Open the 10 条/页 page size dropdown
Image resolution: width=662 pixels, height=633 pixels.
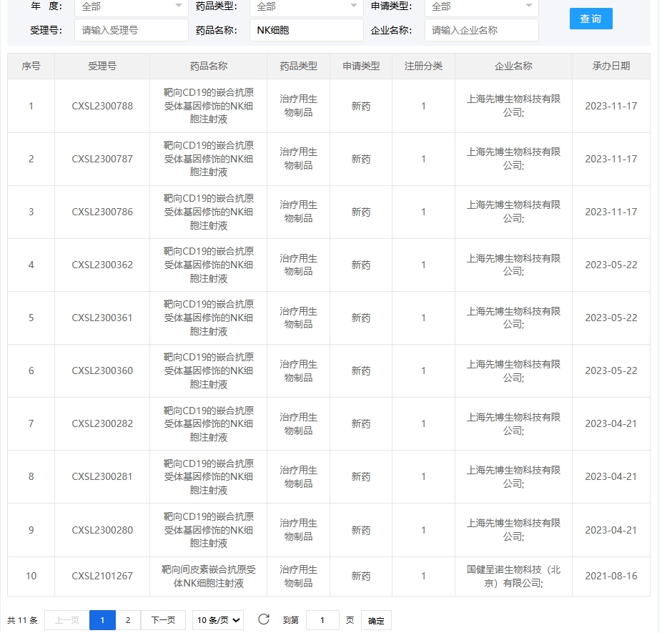point(218,620)
